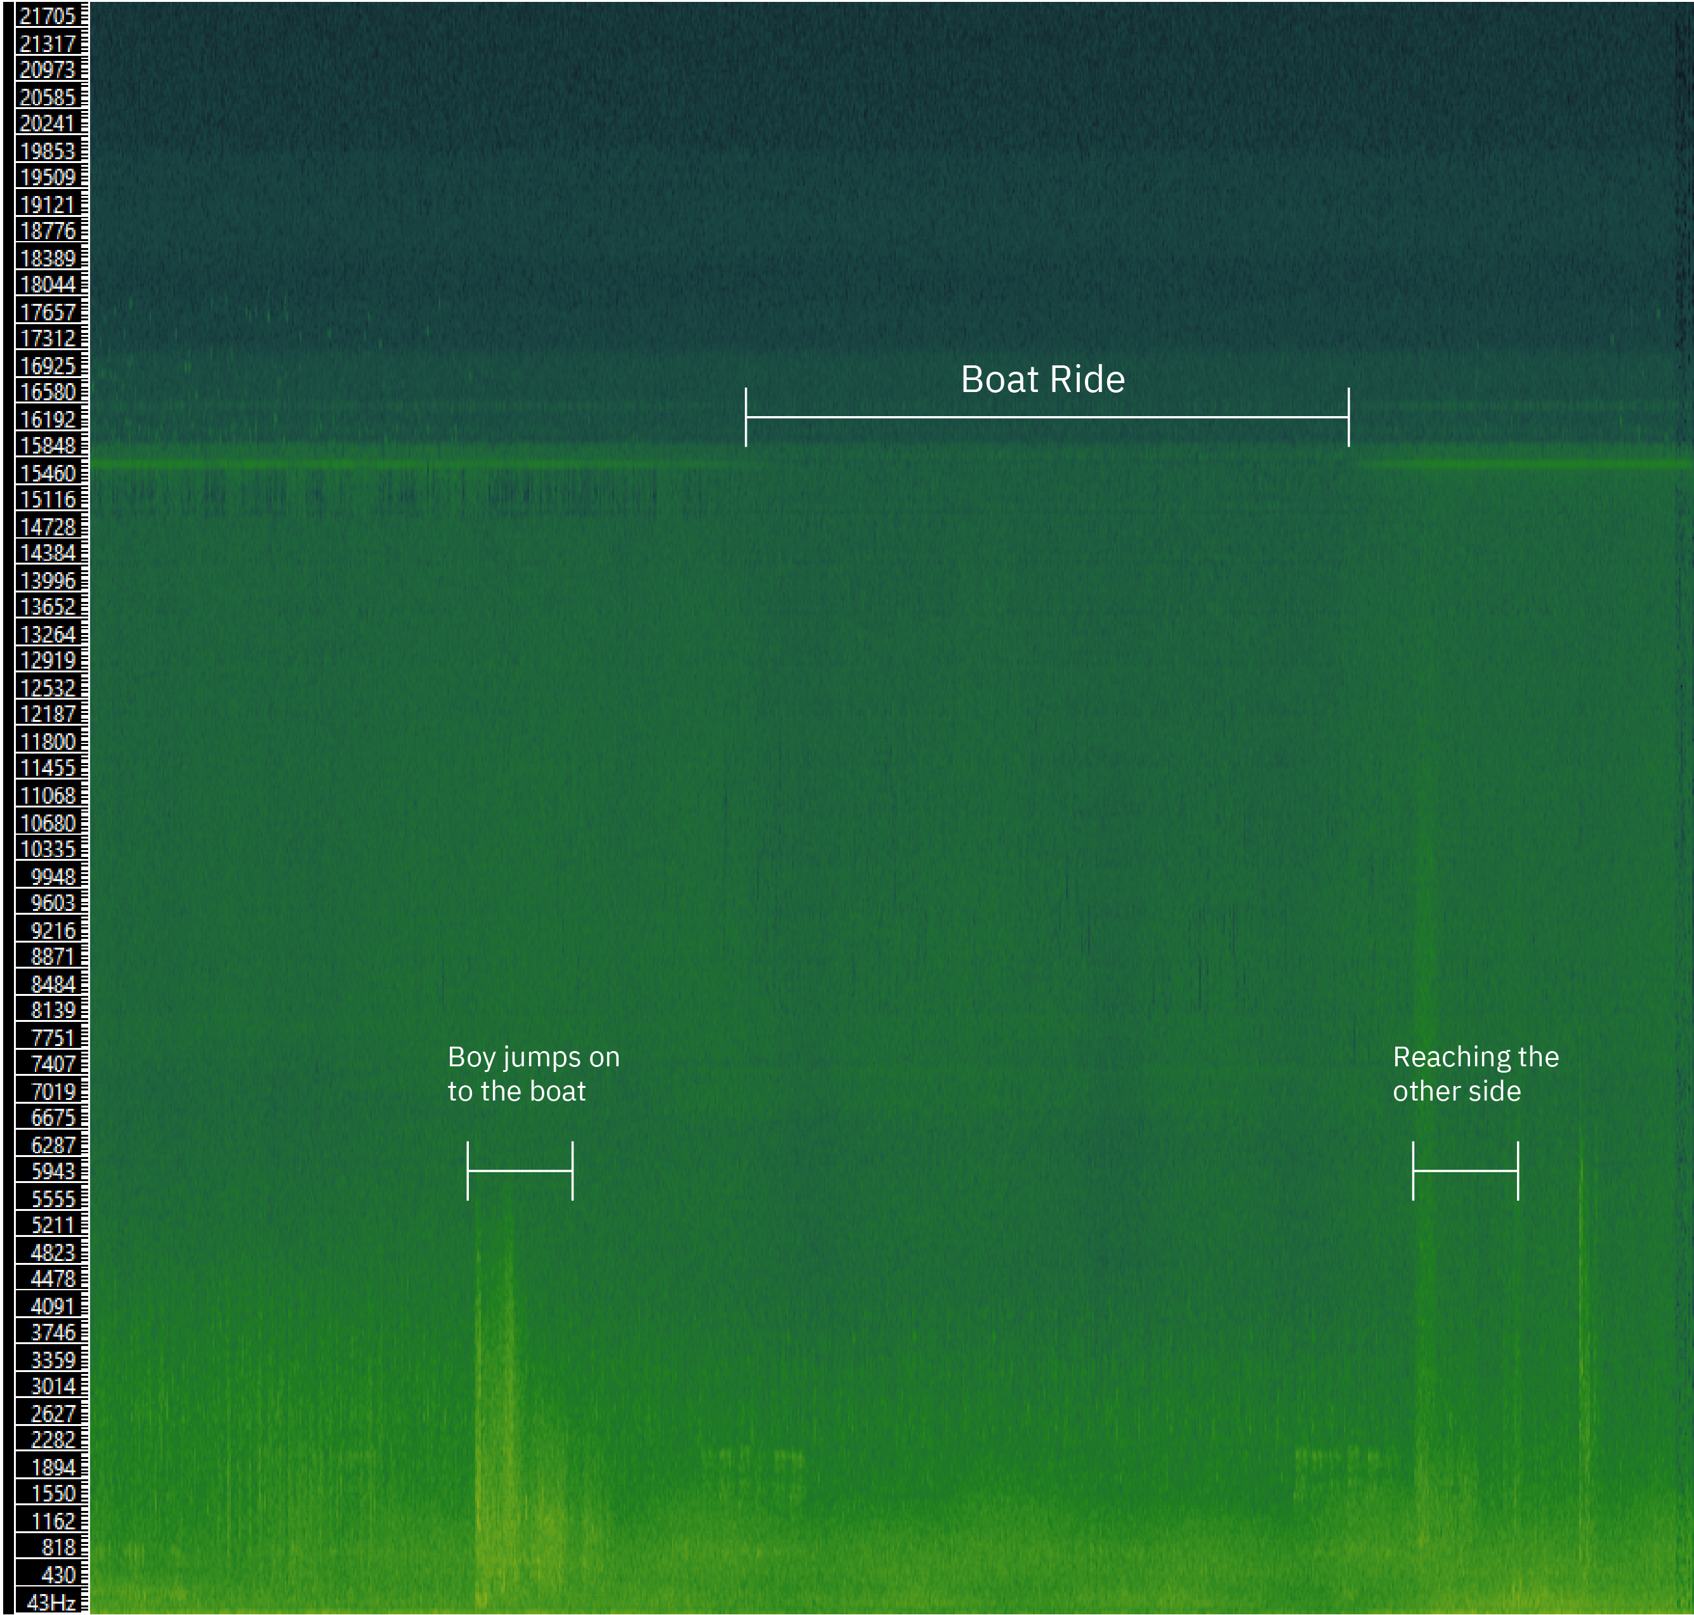Click the 11455 axis value
Screen dimensions: 1694x1615
48,768
